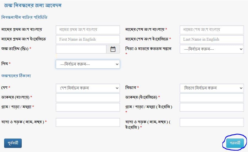Open the birth date calendar picker icon
The width and height of the screenshot is (248, 152).
(113, 49)
